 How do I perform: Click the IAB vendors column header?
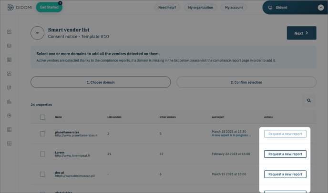(x=114, y=117)
